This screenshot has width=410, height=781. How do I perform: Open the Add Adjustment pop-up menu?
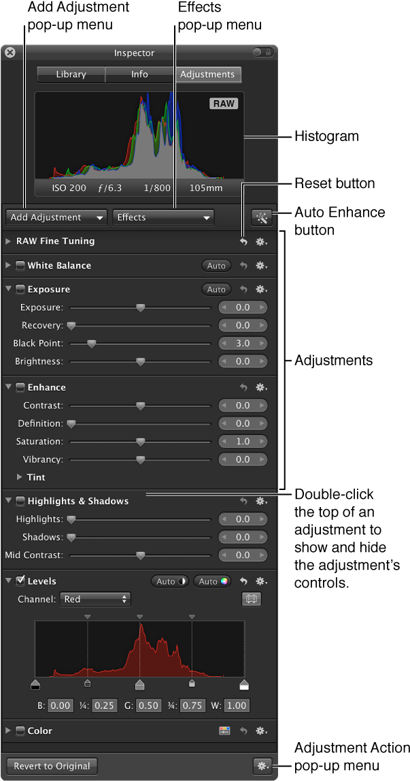tap(56, 217)
